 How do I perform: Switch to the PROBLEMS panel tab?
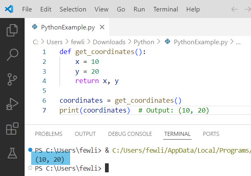(x=48, y=134)
